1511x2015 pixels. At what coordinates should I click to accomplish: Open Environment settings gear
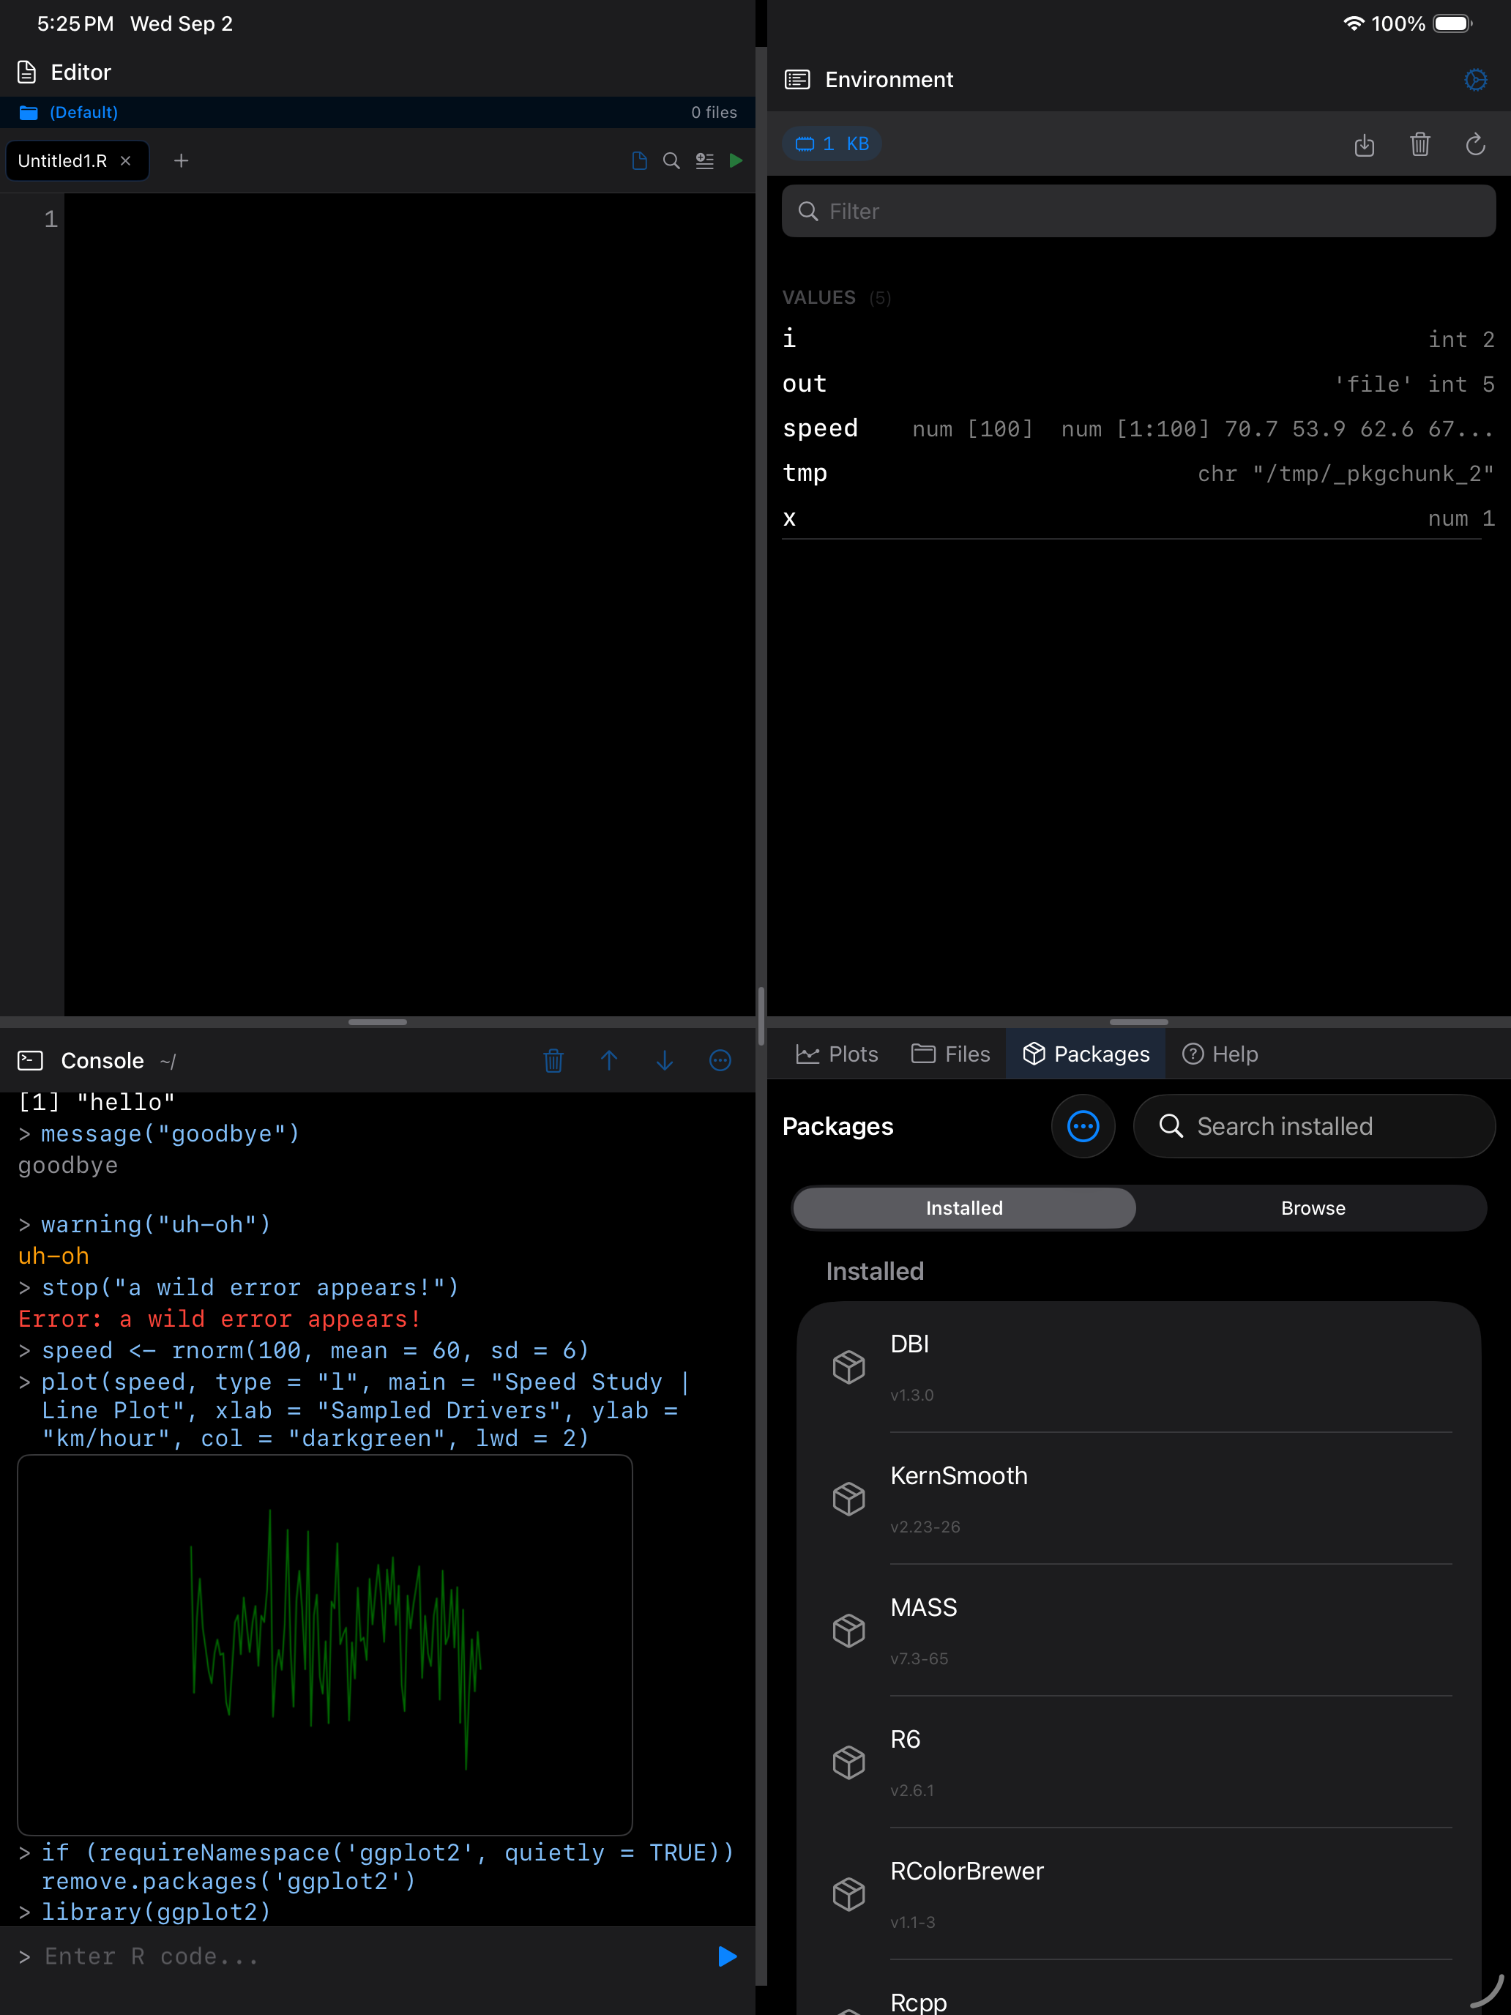(1475, 80)
